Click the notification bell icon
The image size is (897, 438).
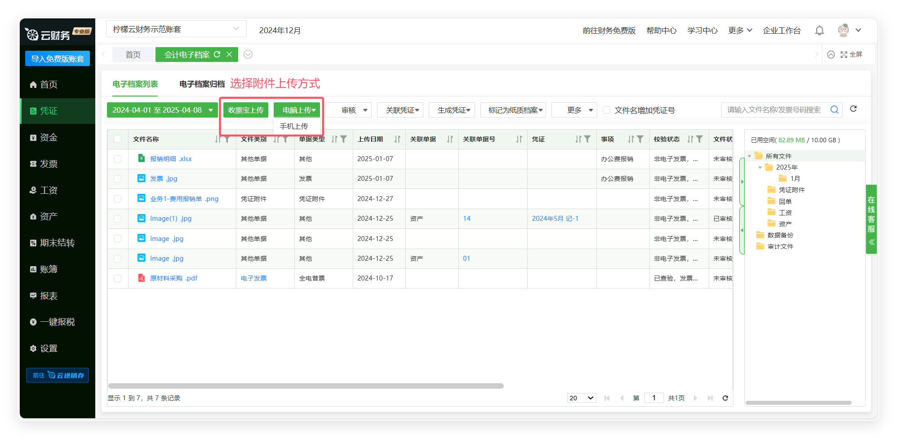pos(819,31)
